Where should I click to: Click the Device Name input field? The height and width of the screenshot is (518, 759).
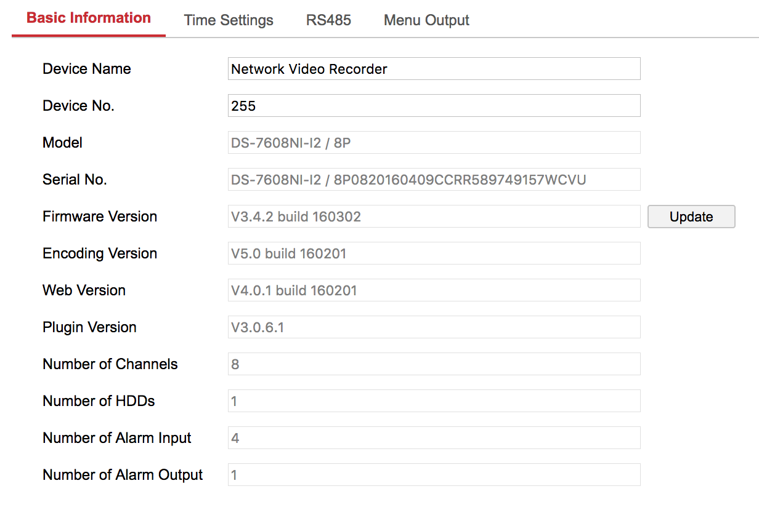[x=434, y=69]
